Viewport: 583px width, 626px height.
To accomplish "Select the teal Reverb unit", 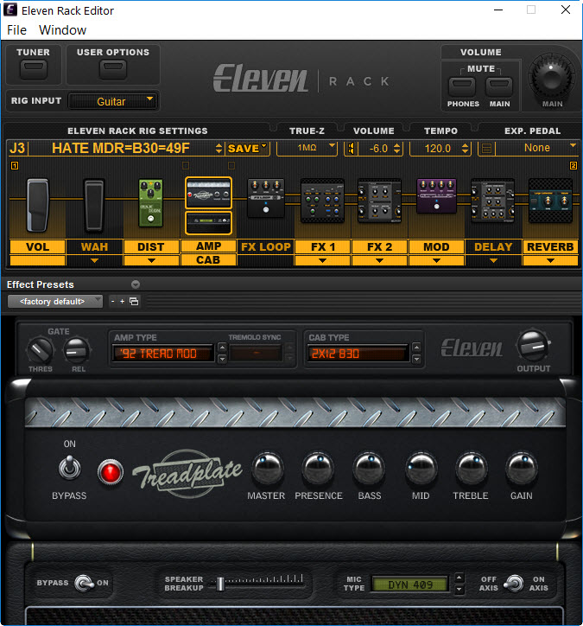I will (x=550, y=201).
